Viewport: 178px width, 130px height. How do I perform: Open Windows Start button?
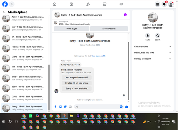click(3, 121)
